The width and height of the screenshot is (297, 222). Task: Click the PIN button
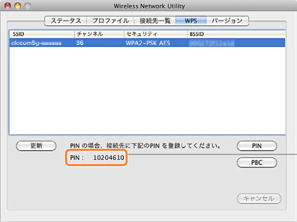coord(257,146)
